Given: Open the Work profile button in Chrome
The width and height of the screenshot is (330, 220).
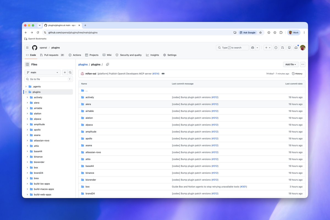Looking at the screenshot, I should pyautogui.click(x=294, y=32).
